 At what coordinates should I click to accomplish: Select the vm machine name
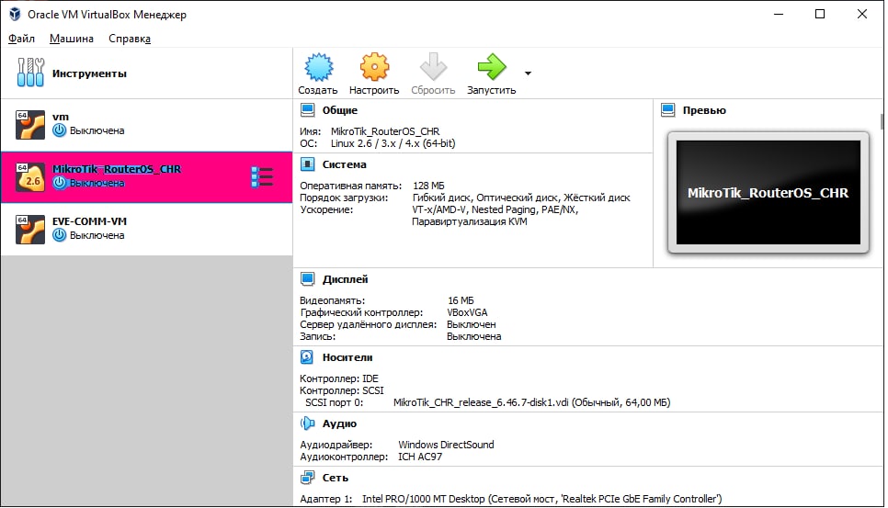[61, 117]
